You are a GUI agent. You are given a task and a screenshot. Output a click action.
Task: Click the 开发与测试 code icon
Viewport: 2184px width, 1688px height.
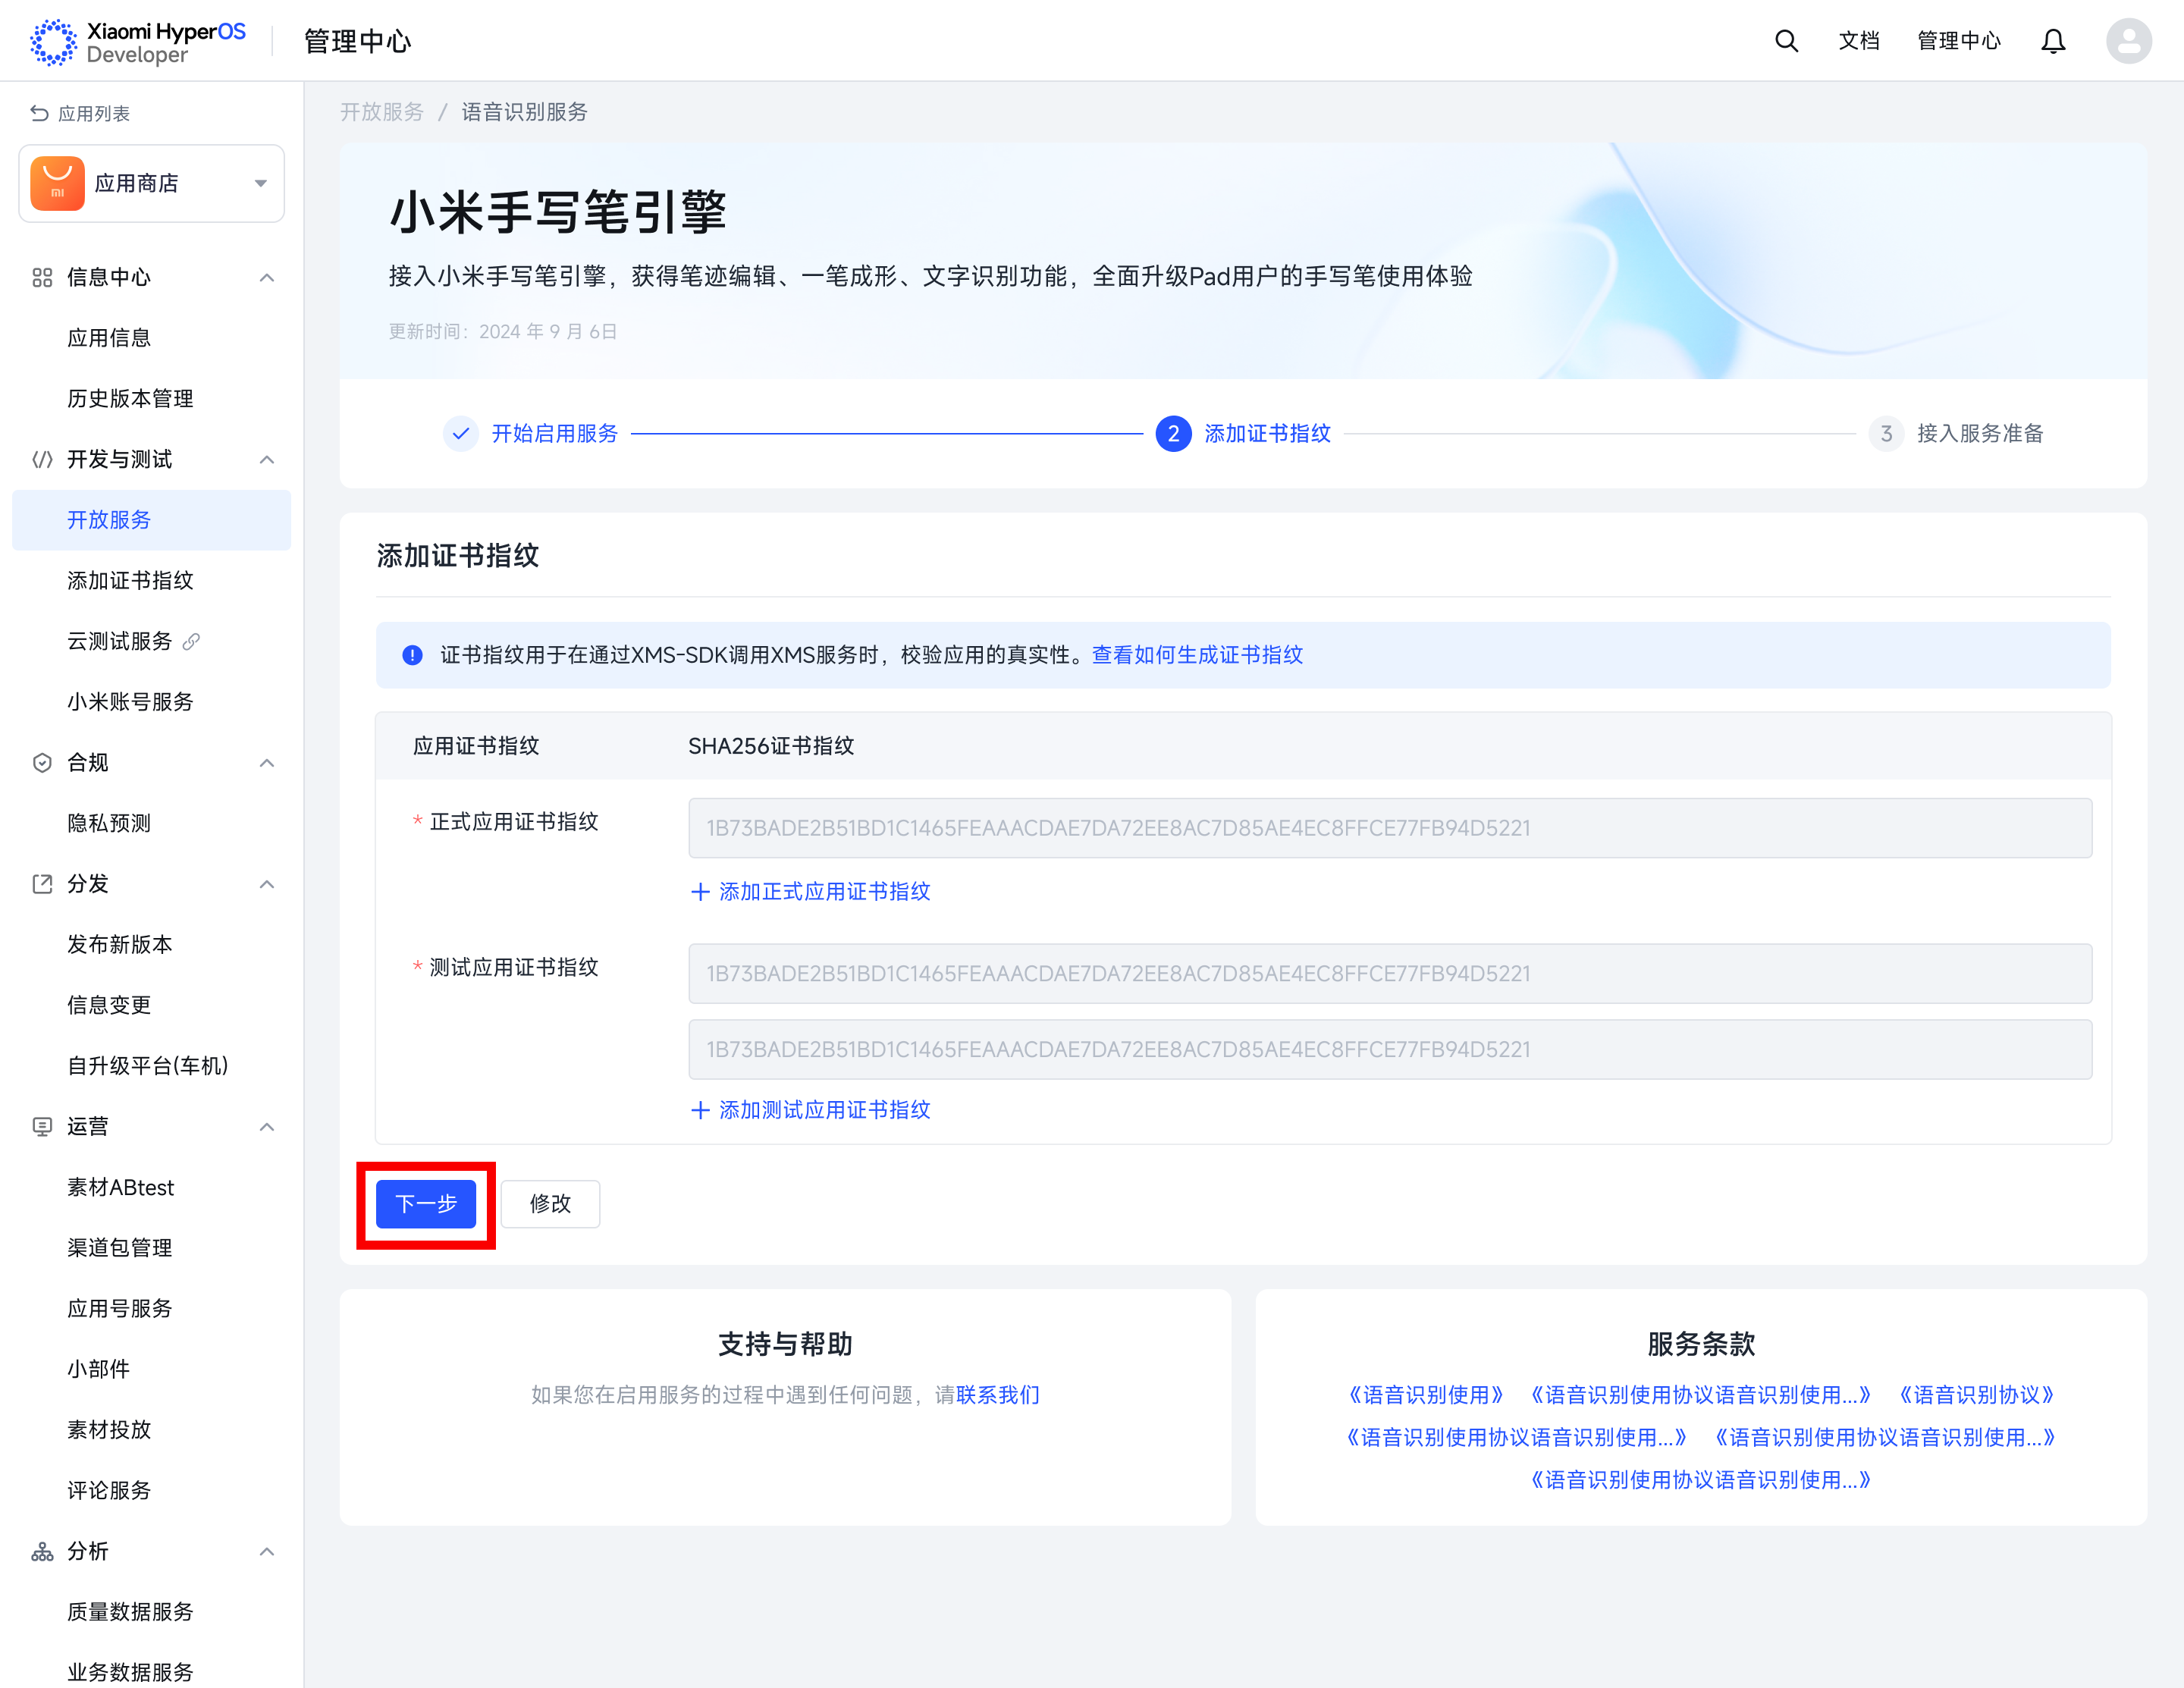(42, 459)
